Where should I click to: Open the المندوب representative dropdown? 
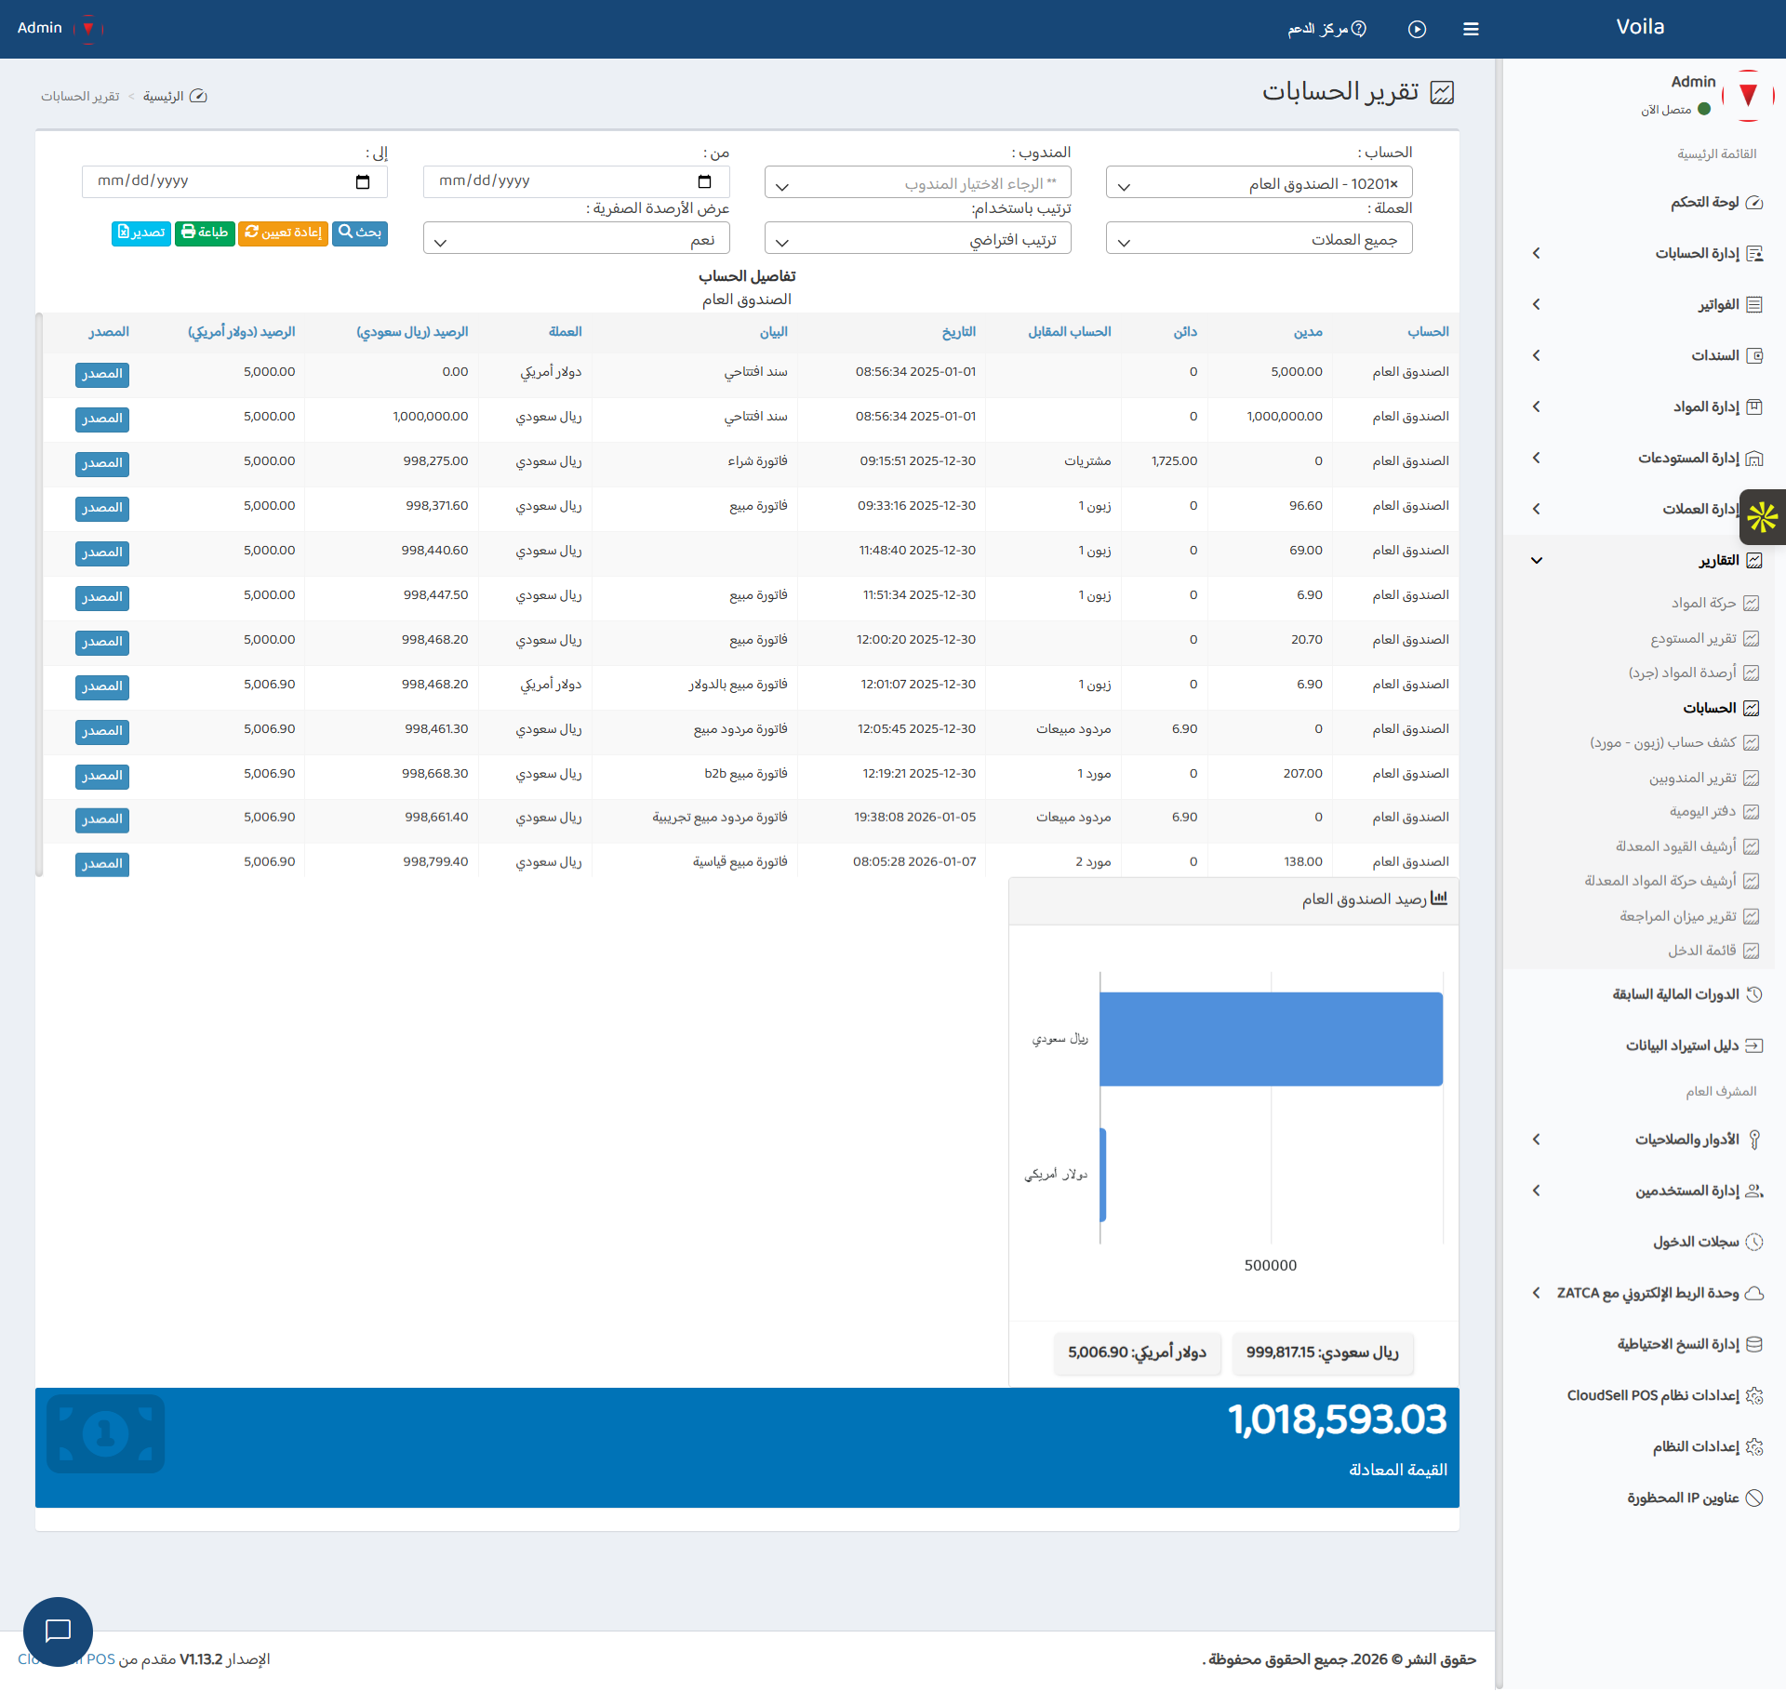pyautogui.click(x=917, y=183)
